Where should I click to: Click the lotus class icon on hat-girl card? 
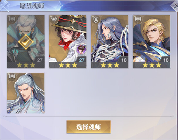click(x=54, y=19)
